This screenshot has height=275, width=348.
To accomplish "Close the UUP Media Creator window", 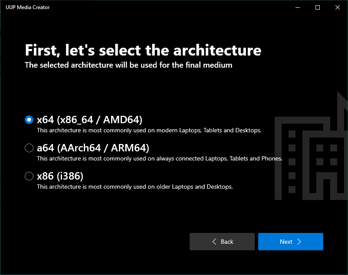I will tap(338, 7).
